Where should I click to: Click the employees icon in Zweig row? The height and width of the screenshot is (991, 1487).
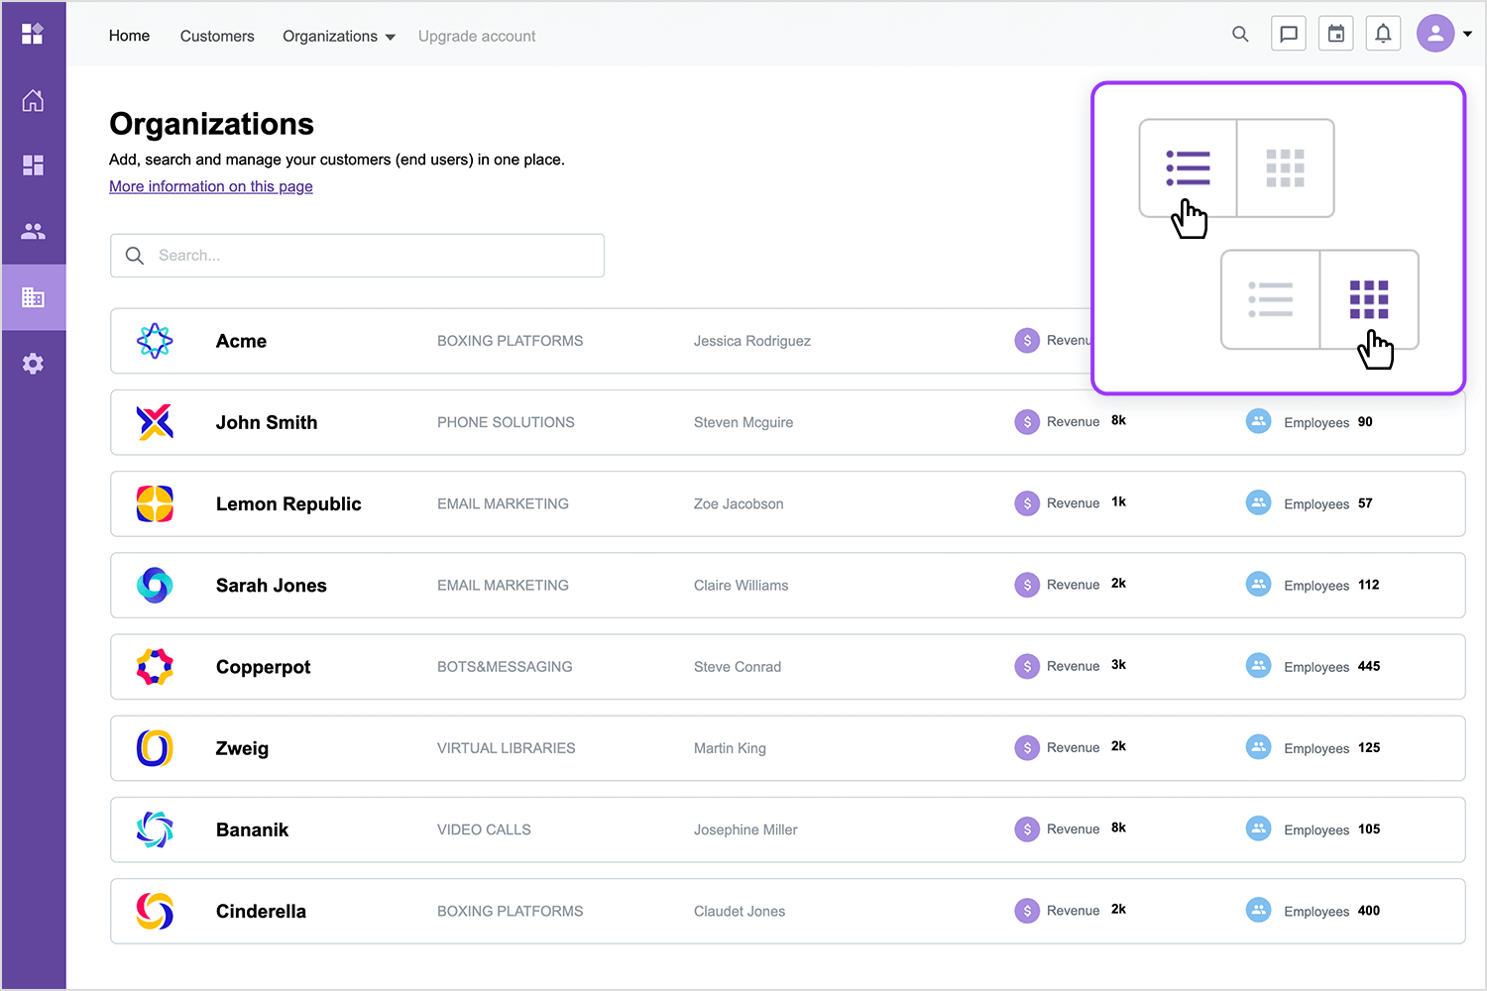coord(1258,747)
